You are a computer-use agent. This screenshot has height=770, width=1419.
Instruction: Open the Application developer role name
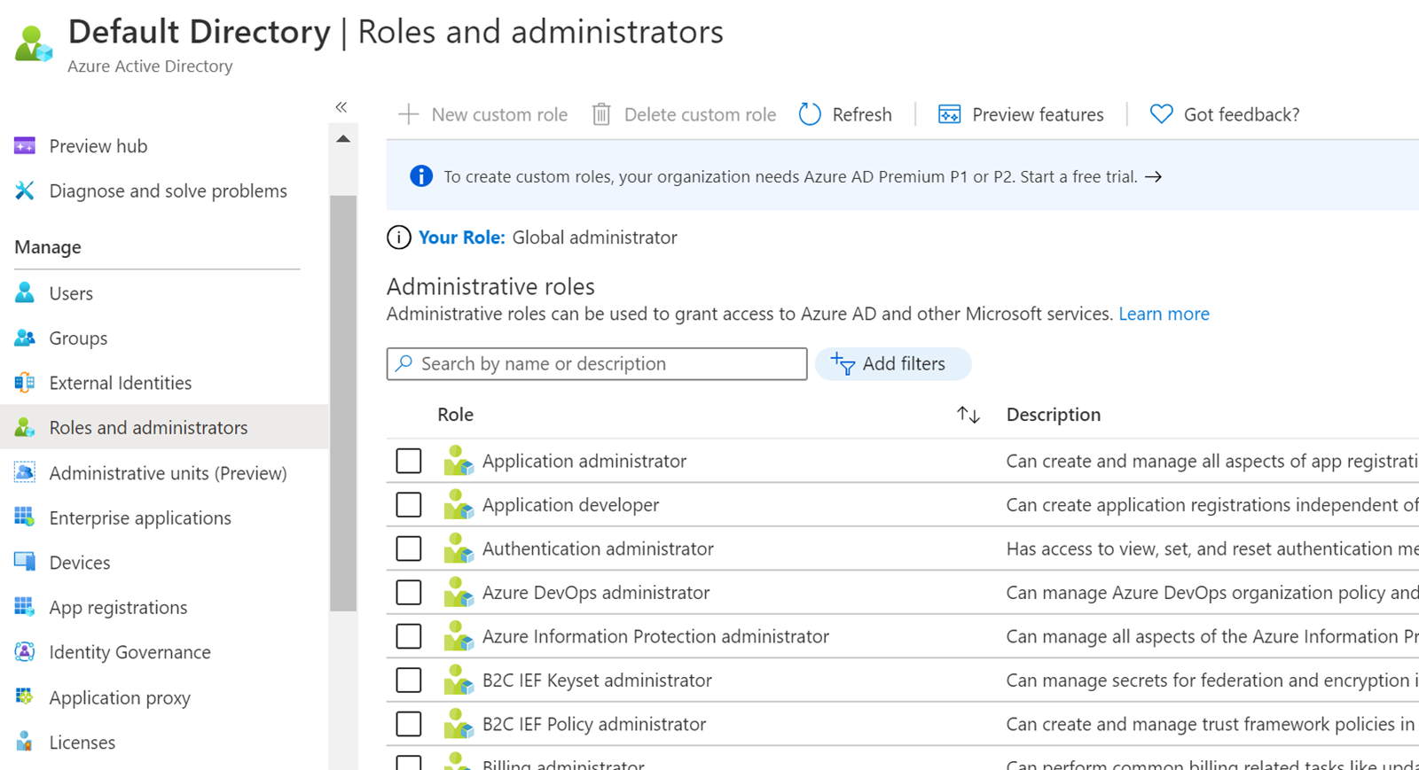[570, 505]
